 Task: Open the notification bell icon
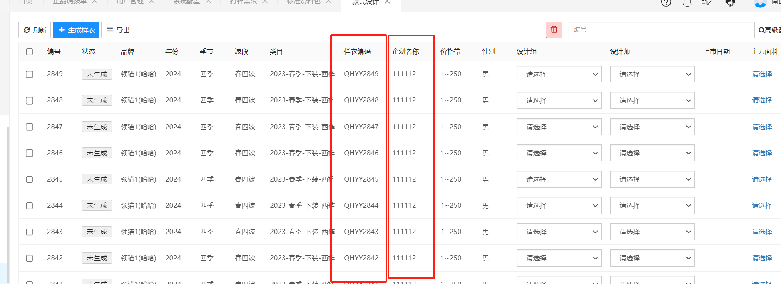click(687, 2)
